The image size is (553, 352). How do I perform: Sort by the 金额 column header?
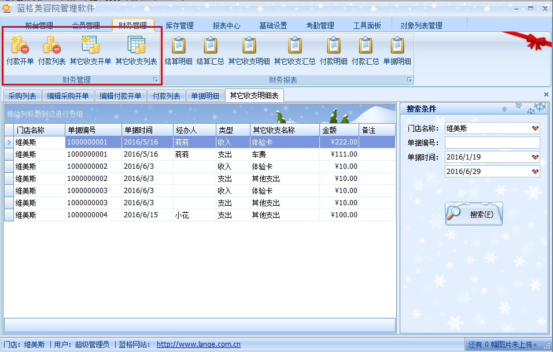pos(339,131)
